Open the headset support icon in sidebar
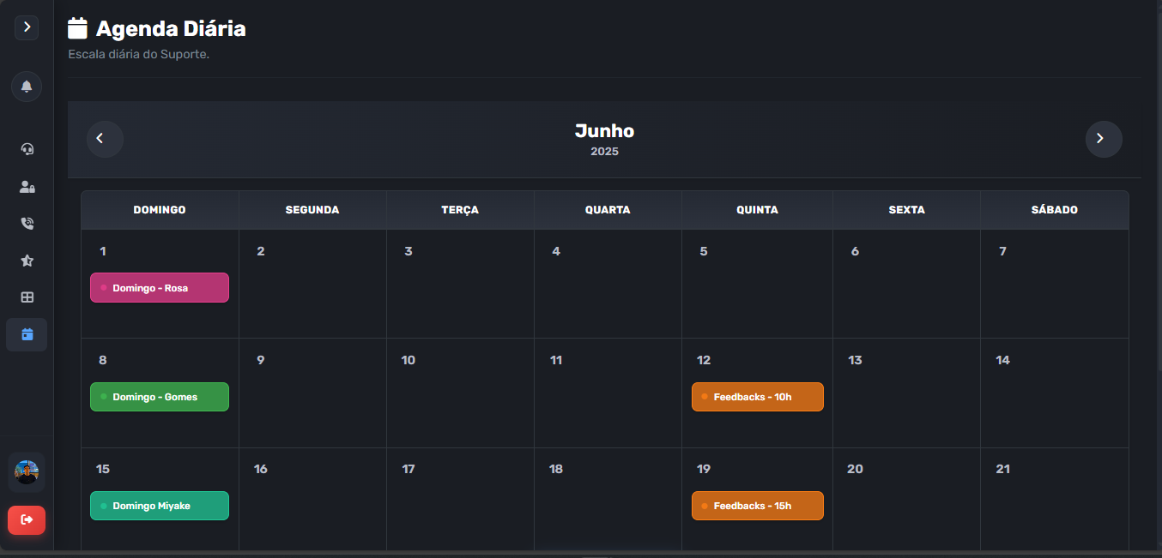The width and height of the screenshot is (1162, 558). coord(27,149)
